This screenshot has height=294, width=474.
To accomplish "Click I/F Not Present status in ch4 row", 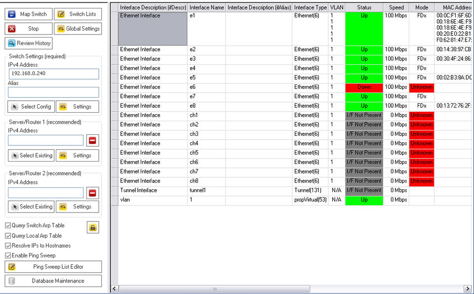I will [364, 143].
